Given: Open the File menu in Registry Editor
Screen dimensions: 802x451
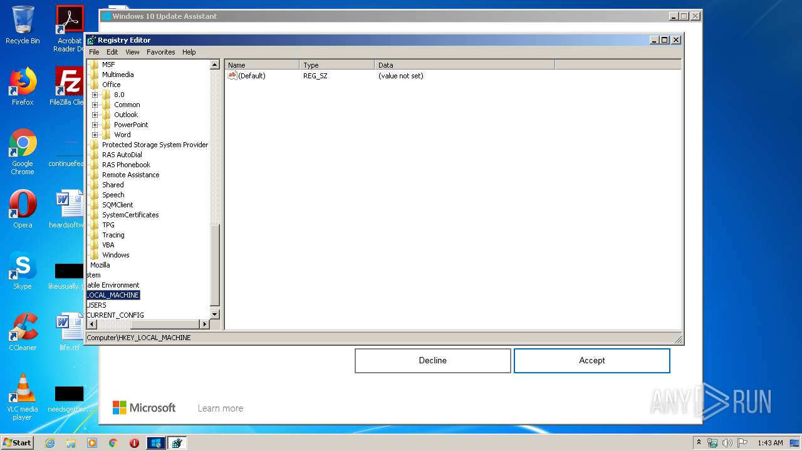Looking at the screenshot, I should [x=94, y=52].
